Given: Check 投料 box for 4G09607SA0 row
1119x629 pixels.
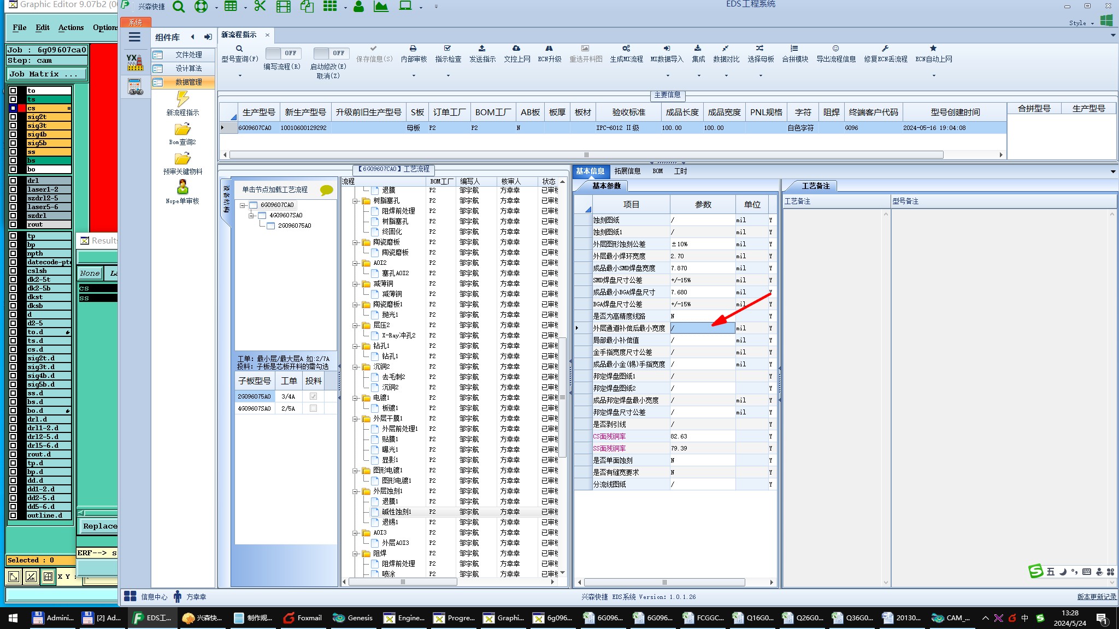Looking at the screenshot, I should click(313, 408).
